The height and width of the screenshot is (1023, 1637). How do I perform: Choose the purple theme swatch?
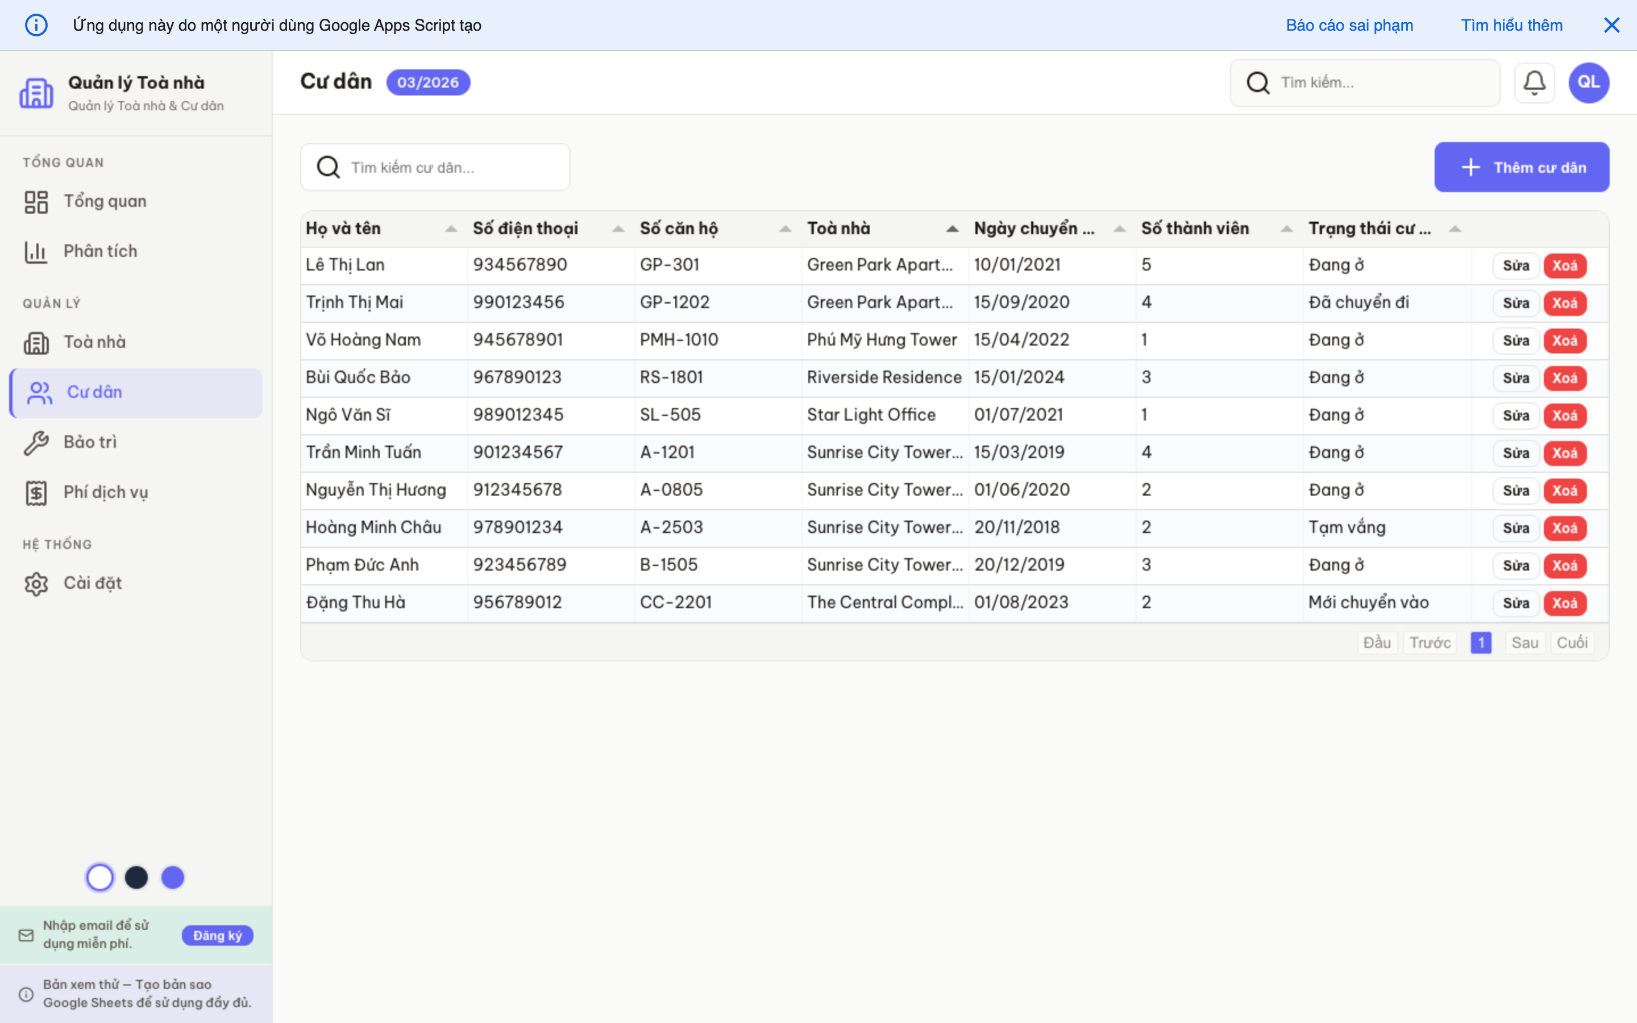click(x=172, y=878)
